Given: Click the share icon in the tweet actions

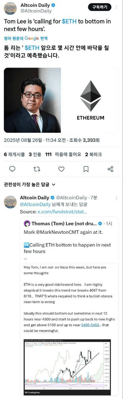Looking at the screenshot, I should click(110, 169).
